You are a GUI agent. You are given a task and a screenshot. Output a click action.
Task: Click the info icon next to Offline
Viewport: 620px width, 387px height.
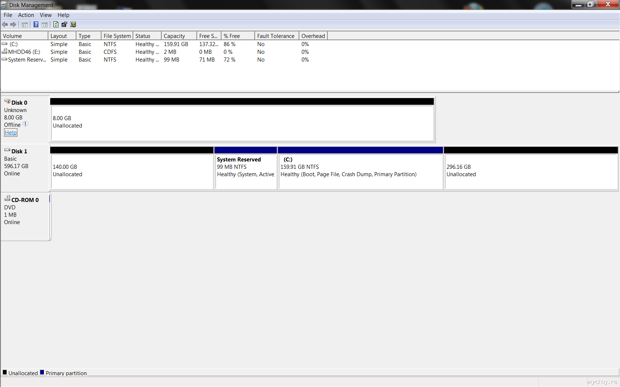(25, 124)
